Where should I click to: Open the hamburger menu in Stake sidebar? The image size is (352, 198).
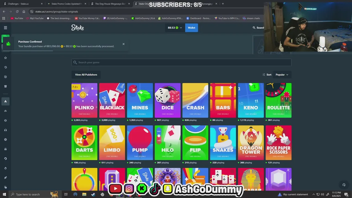5,28
